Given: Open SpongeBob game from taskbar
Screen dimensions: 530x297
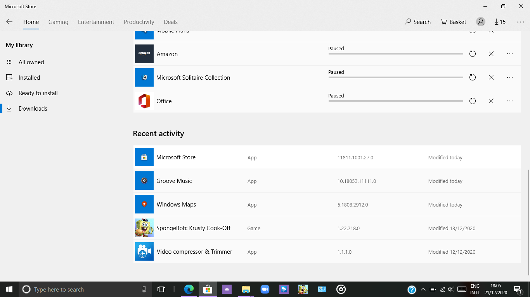Looking at the screenshot, I should pyautogui.click(x=303, y=289).
